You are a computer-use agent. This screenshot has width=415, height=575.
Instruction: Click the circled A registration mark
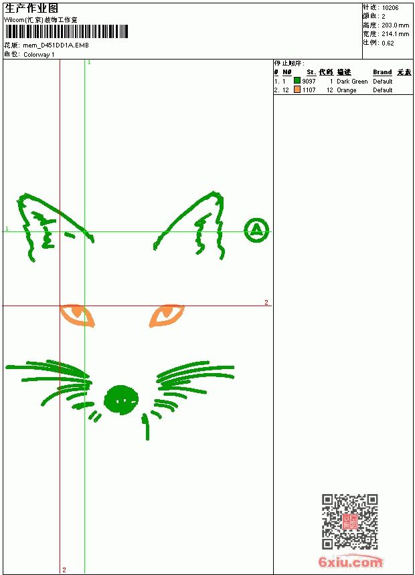tap(256, 230)
